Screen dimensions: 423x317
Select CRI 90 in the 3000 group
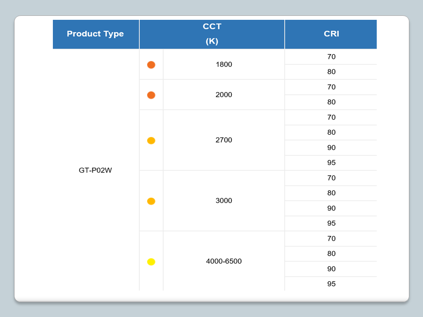click(331, 208)
